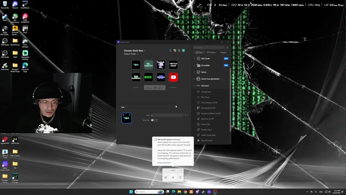346x195 pixels.
Task: Toggle the actions list view icon
Action: pyautogui.click(x=227, y=48)
